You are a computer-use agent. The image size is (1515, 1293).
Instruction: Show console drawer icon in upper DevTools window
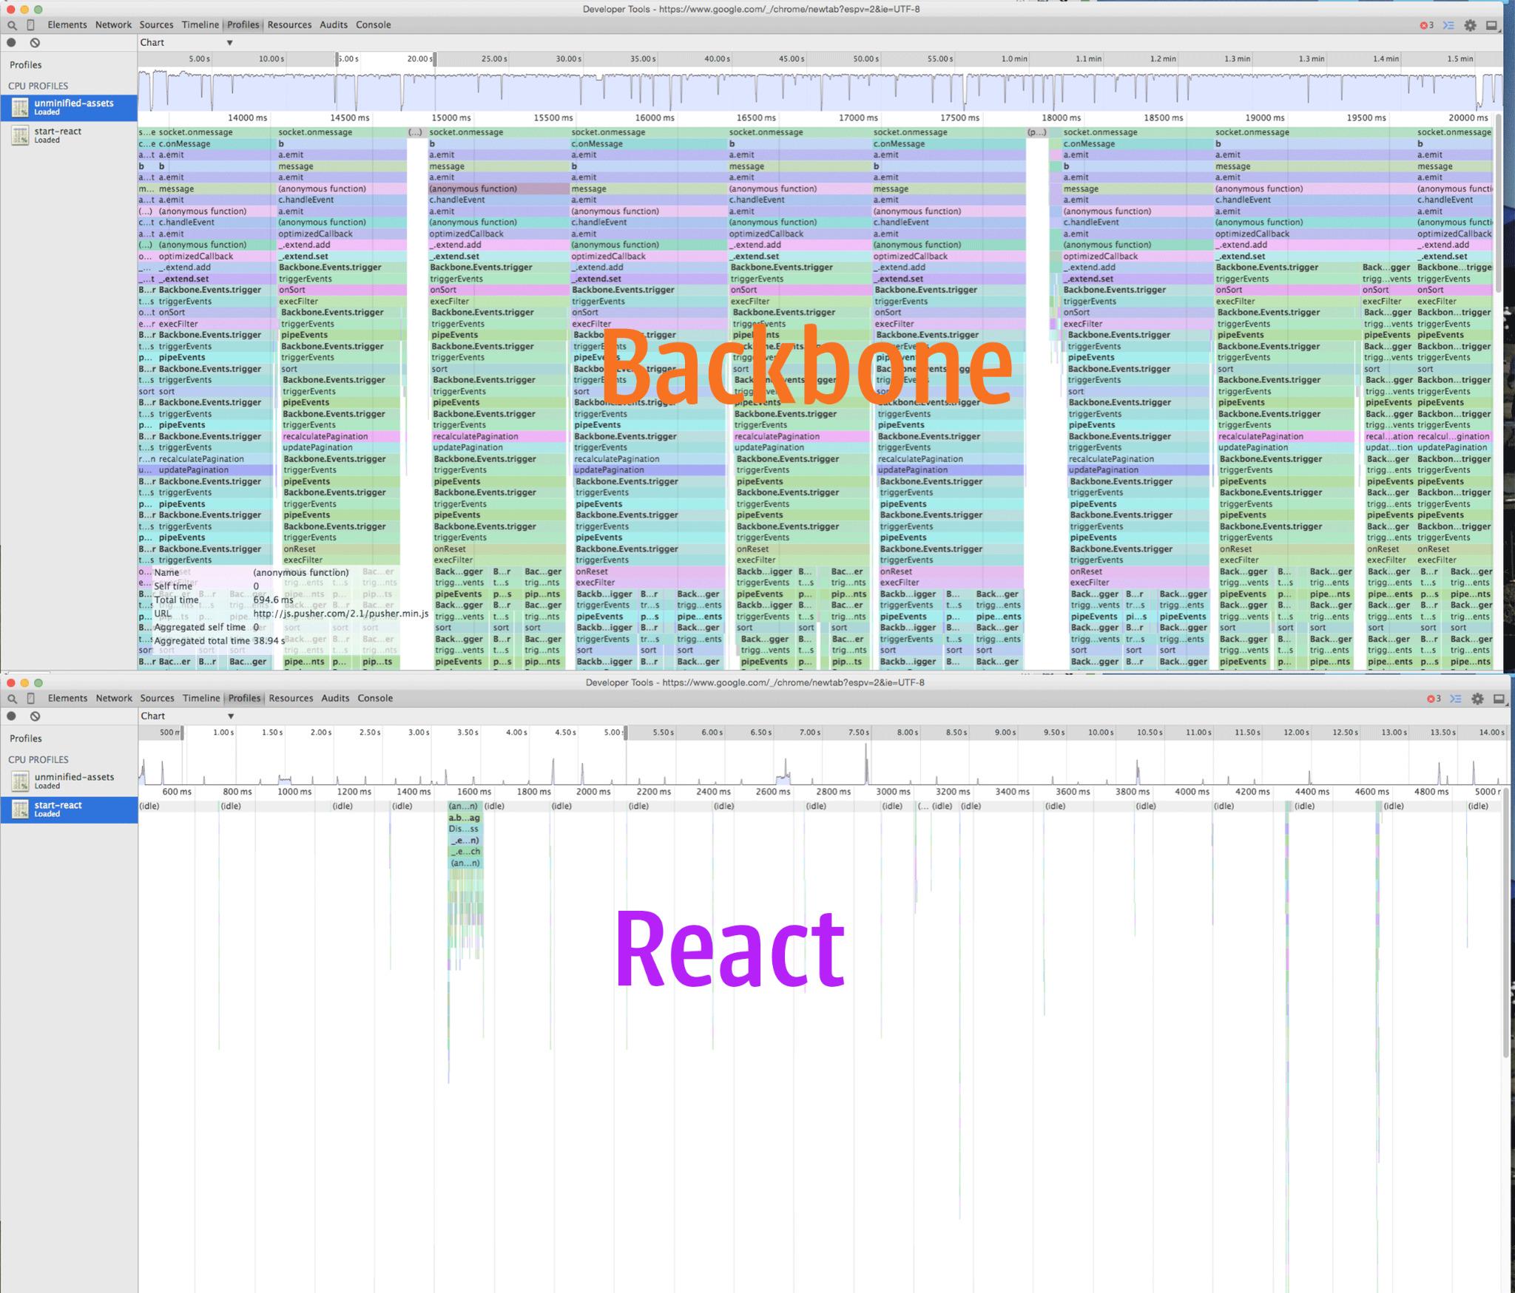pos(1448,25)
